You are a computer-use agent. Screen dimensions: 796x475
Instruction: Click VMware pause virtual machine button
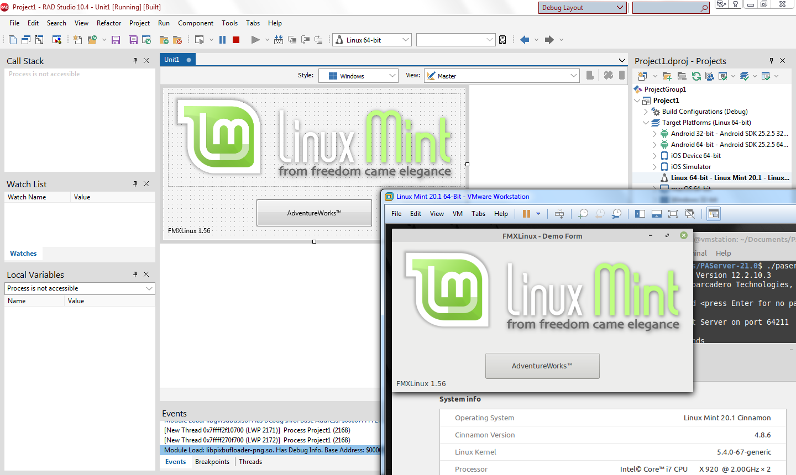526,214
